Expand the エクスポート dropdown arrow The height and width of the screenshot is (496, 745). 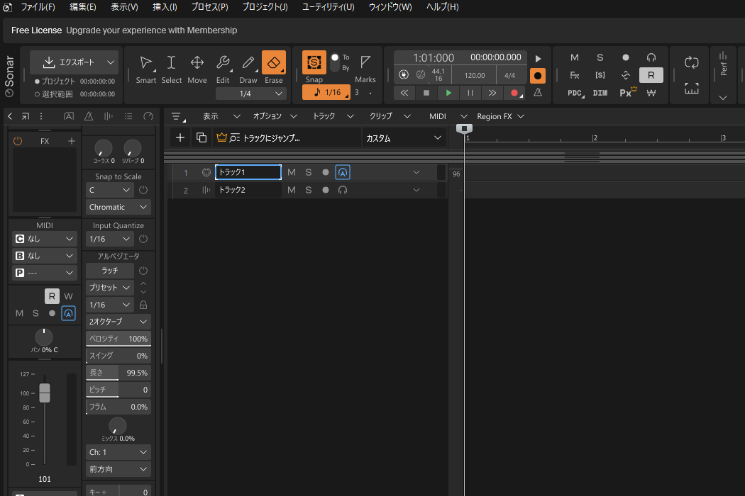pyautogui.click(x=111, y=62)
